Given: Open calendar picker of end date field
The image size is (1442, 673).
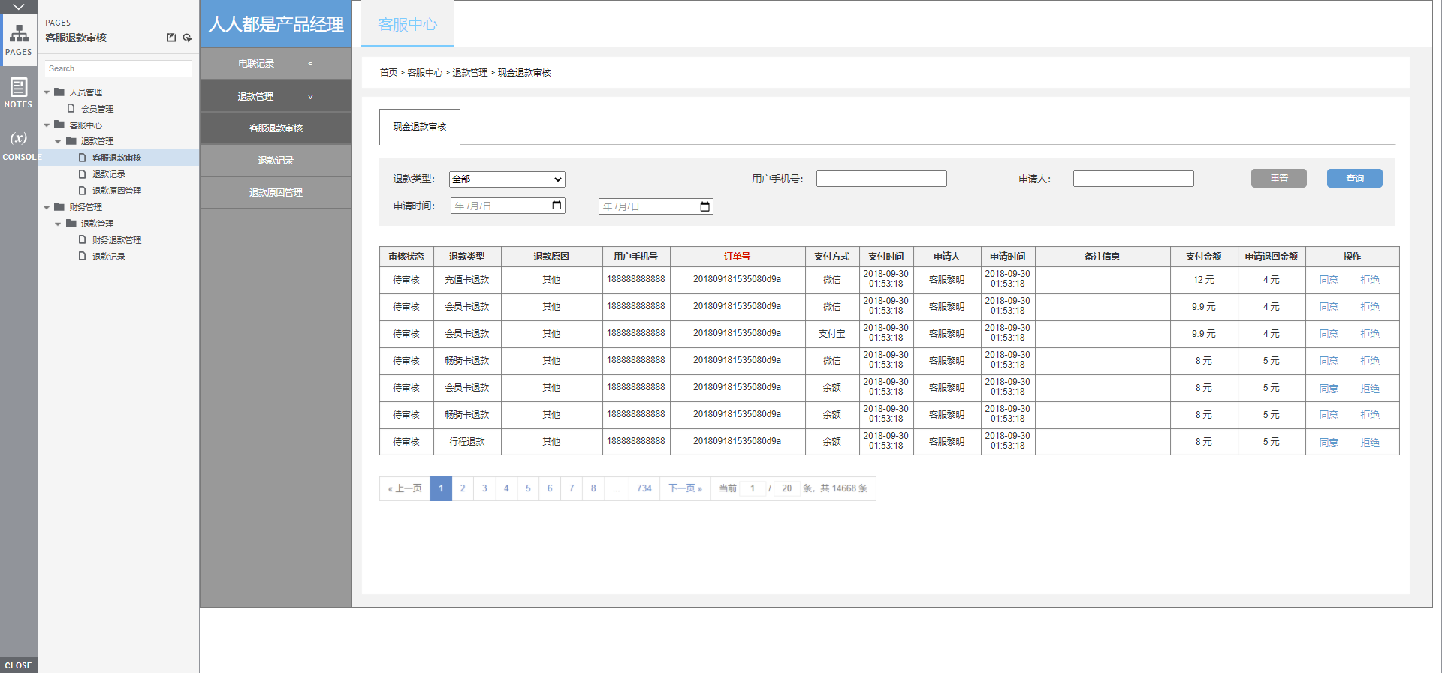Looking at the screenshot, I should pyautogui.click(x=704, y=206).
